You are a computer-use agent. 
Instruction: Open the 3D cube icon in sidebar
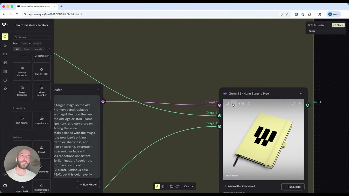5,80
